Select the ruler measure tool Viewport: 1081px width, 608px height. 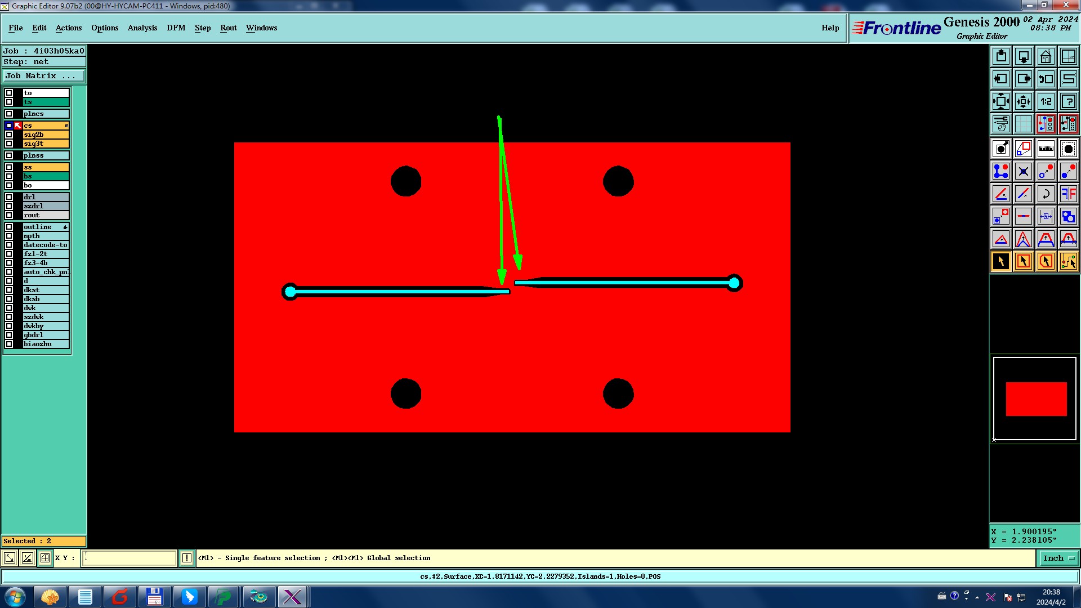pos(1046,149)
